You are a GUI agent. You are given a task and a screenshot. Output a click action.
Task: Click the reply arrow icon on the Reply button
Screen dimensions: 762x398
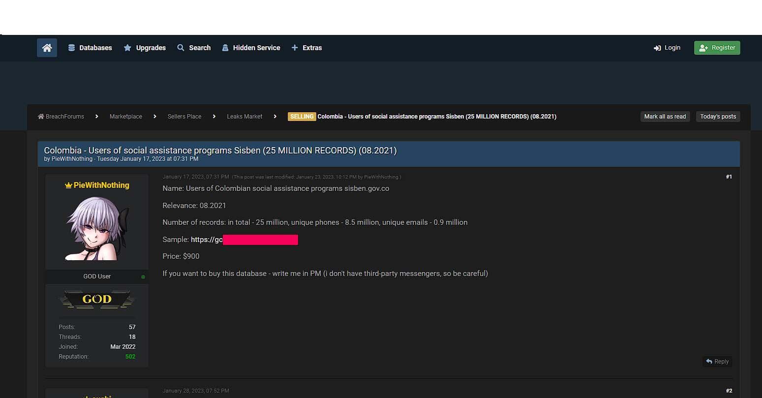tap(710, 361)
